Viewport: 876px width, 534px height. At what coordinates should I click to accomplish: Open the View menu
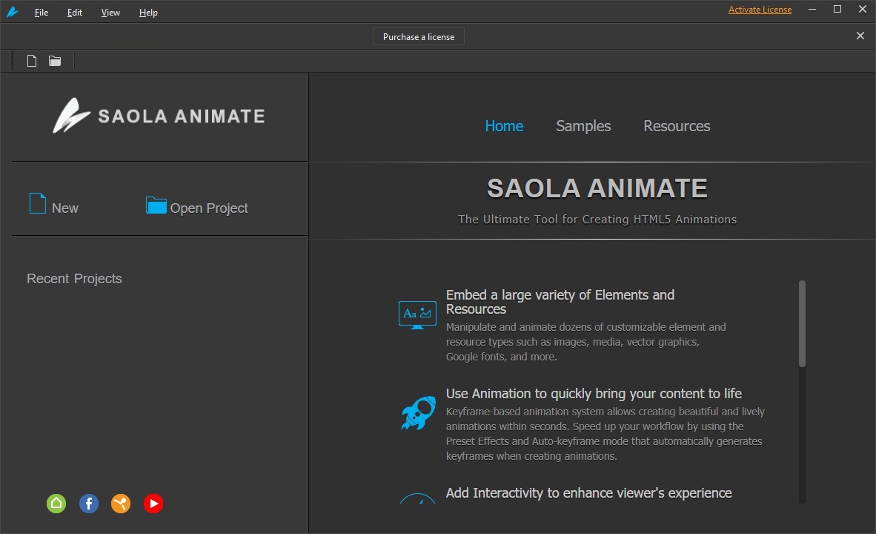[x=110, y=12]
